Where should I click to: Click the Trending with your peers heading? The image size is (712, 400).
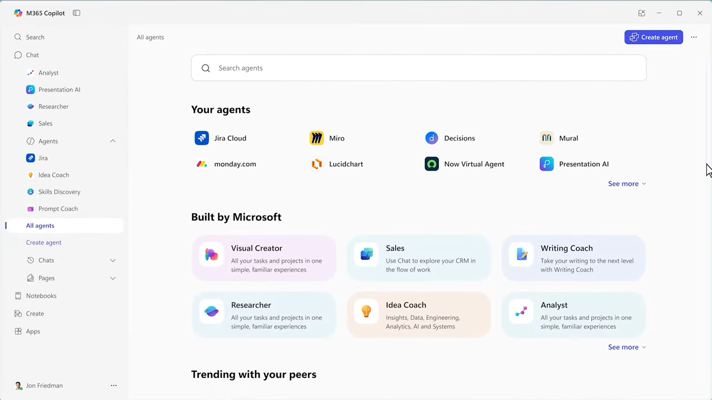pyautogui.click(x=254, y=374)
